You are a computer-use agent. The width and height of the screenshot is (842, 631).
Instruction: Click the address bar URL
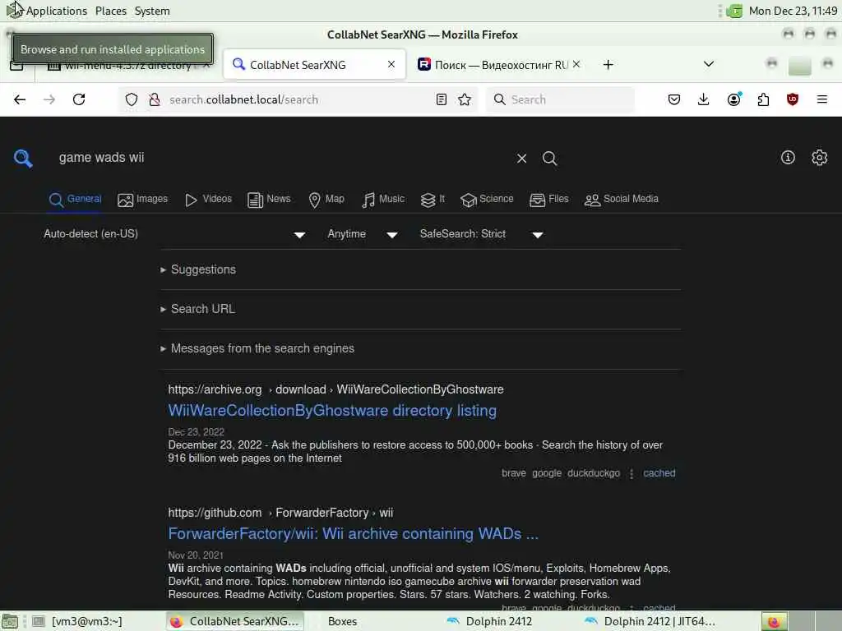(243, 99)
